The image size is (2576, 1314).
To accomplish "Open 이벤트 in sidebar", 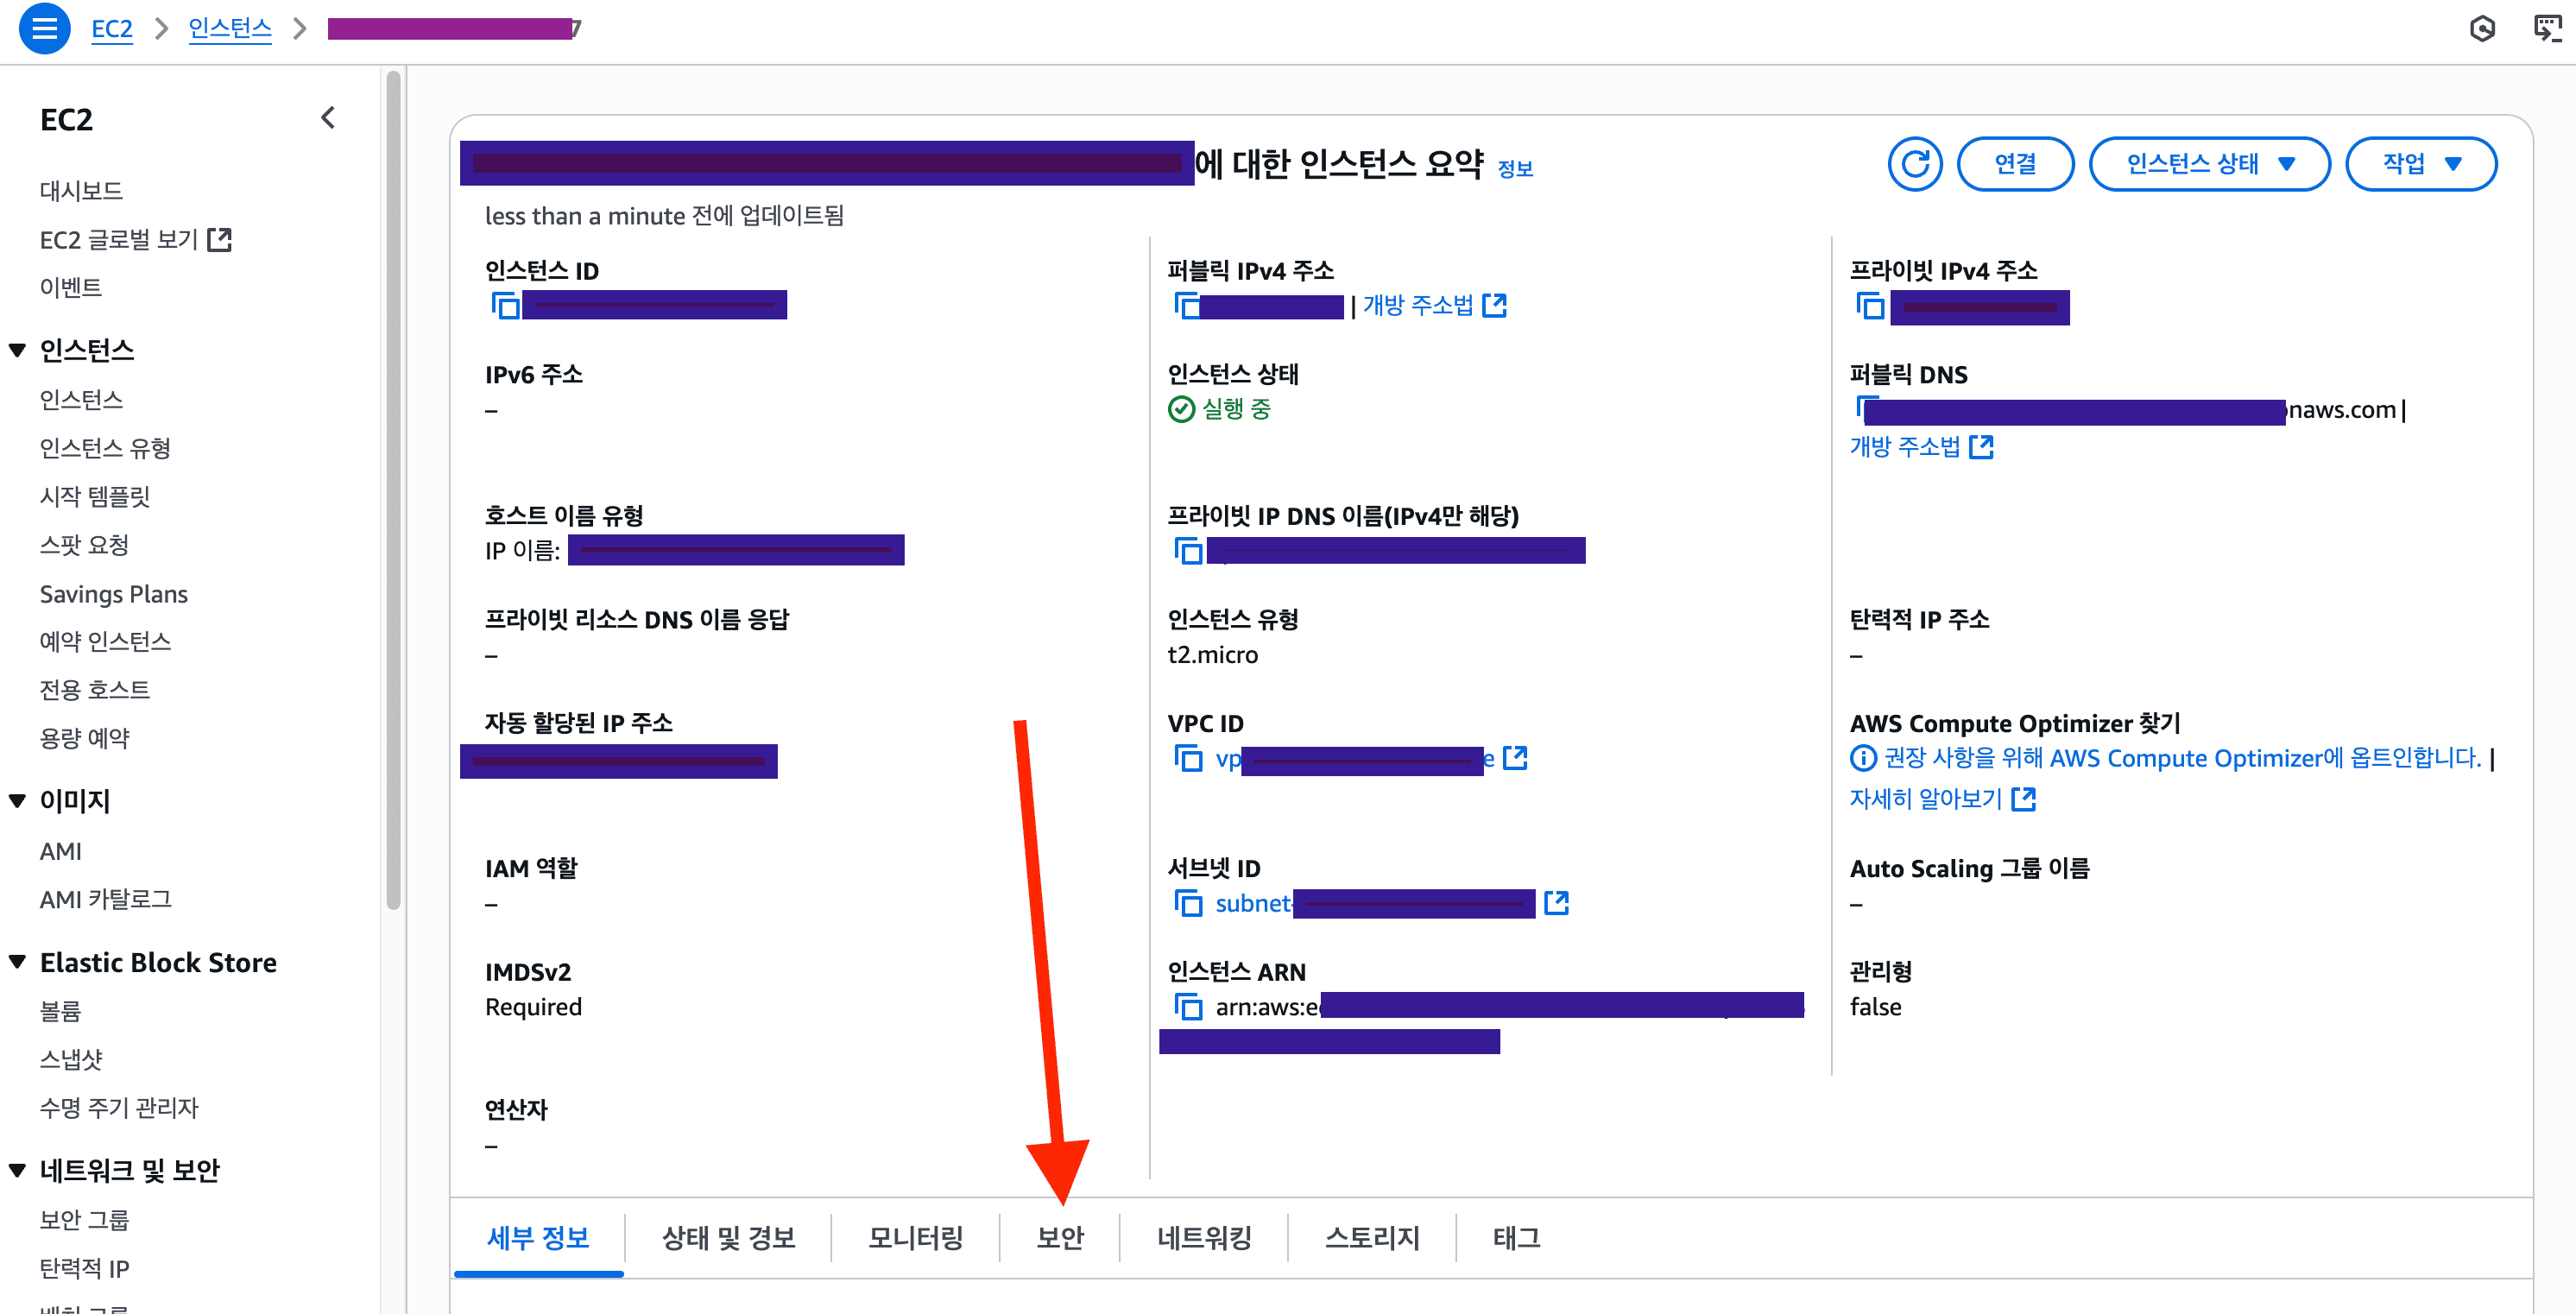I will 70,287.
